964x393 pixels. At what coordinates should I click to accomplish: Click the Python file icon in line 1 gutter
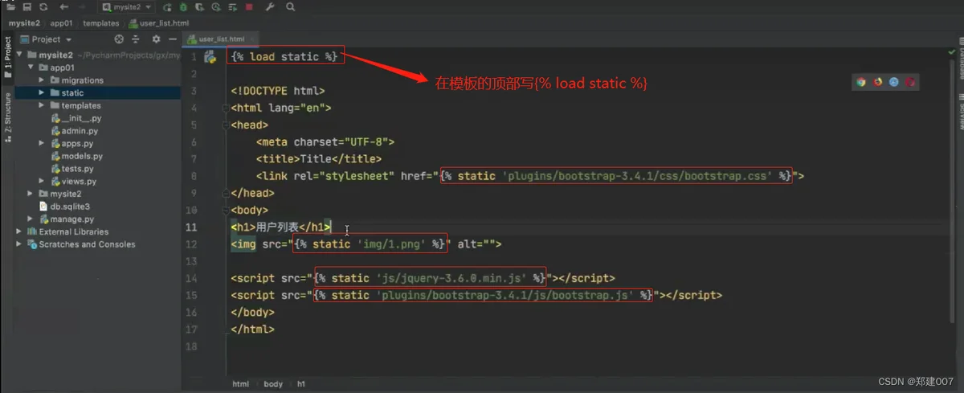click(210, 57)
